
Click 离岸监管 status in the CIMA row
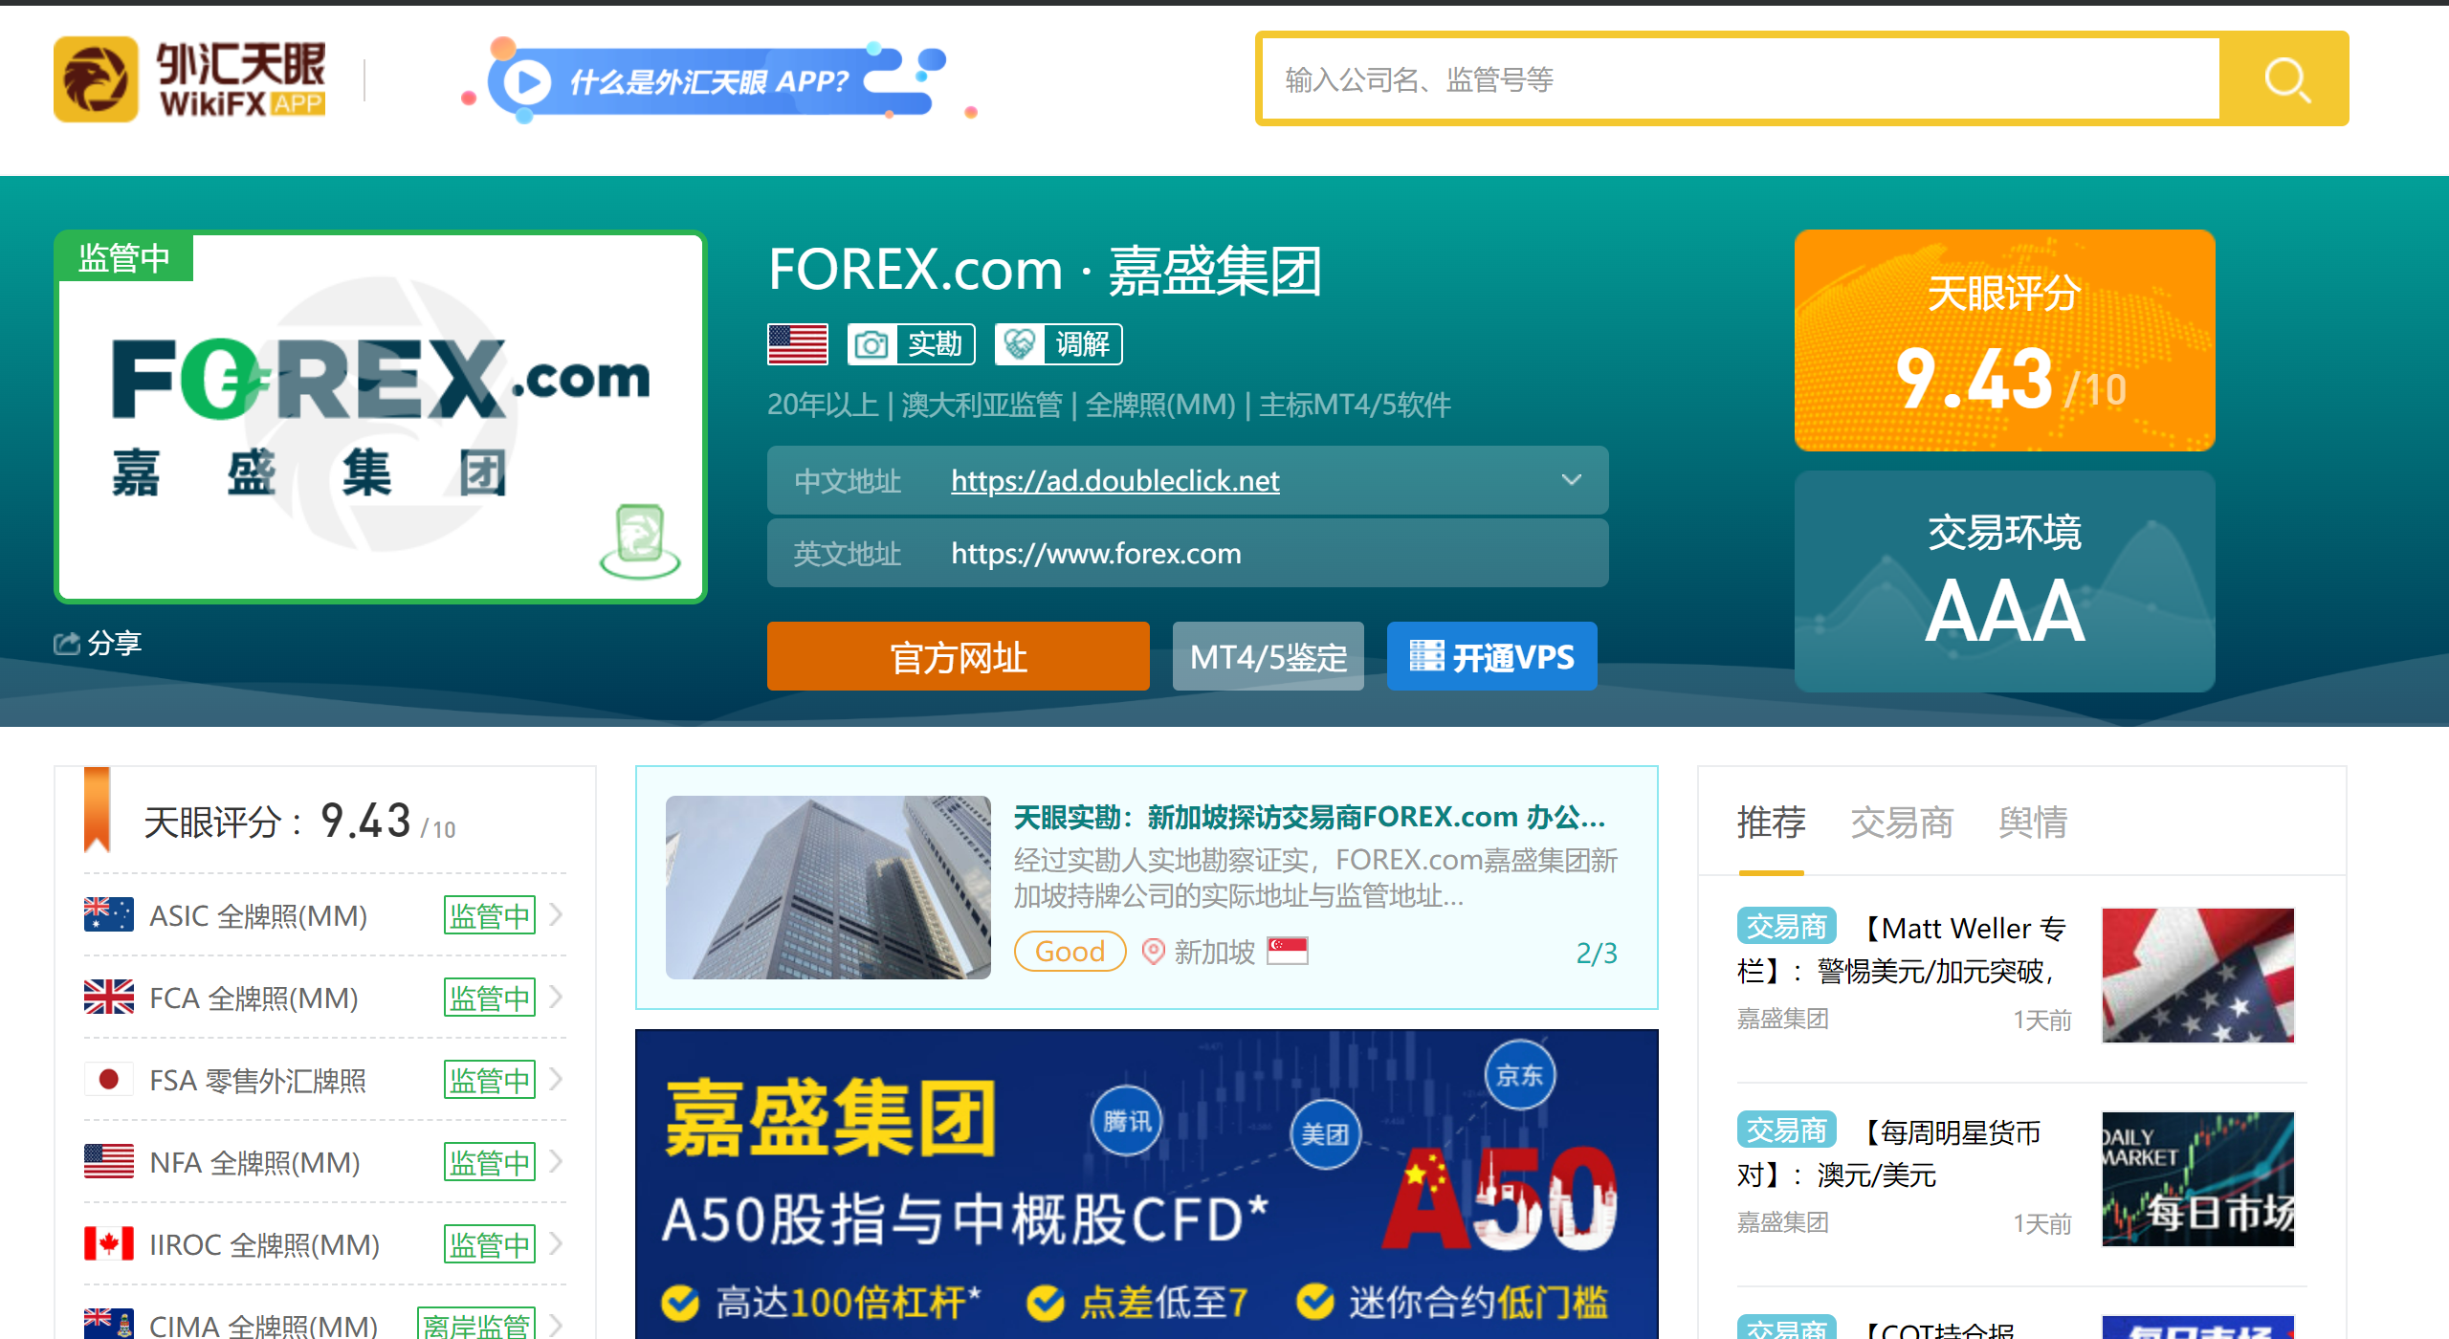(x=476, y=1325)
